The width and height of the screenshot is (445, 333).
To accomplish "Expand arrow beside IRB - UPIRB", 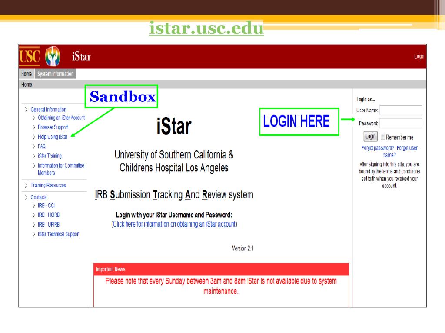I will (34, 225).
